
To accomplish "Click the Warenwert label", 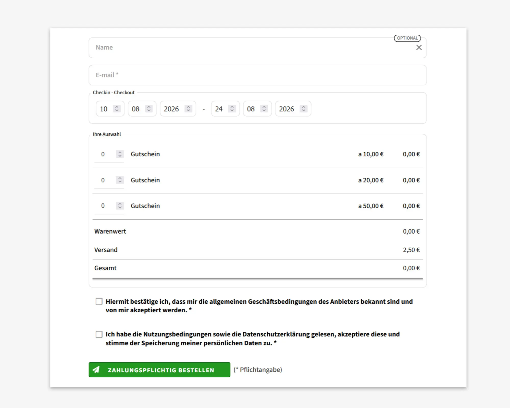I will (x=110, y=231).
